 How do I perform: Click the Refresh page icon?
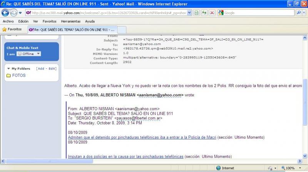coord(204,13)
